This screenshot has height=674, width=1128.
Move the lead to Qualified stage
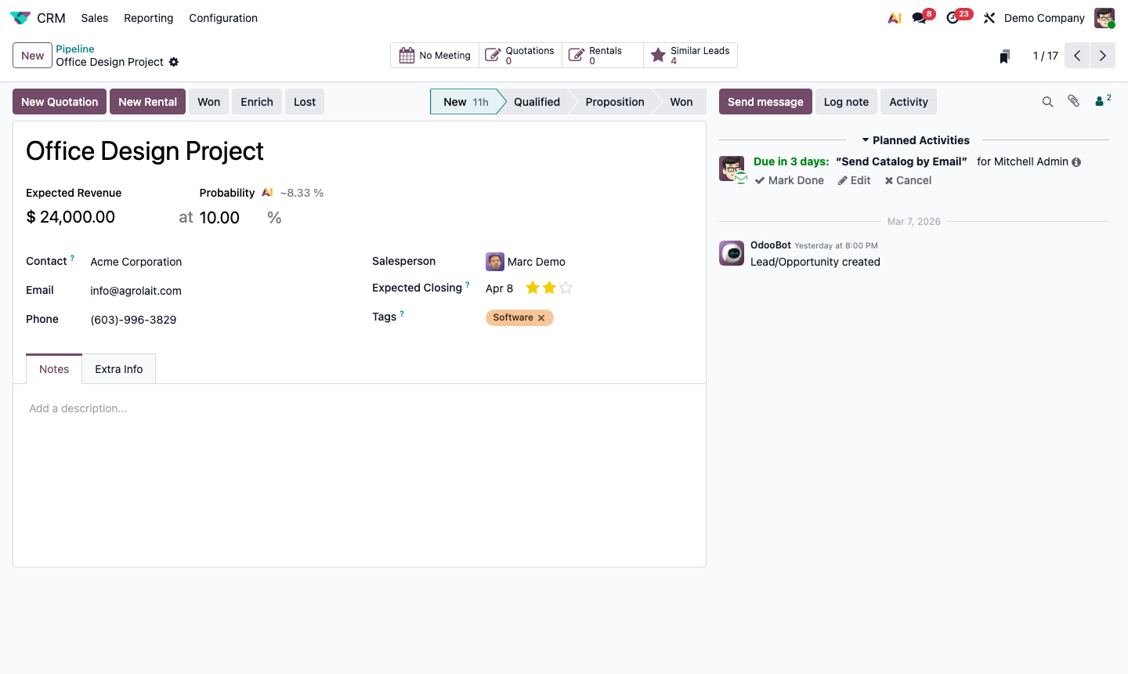537,102
